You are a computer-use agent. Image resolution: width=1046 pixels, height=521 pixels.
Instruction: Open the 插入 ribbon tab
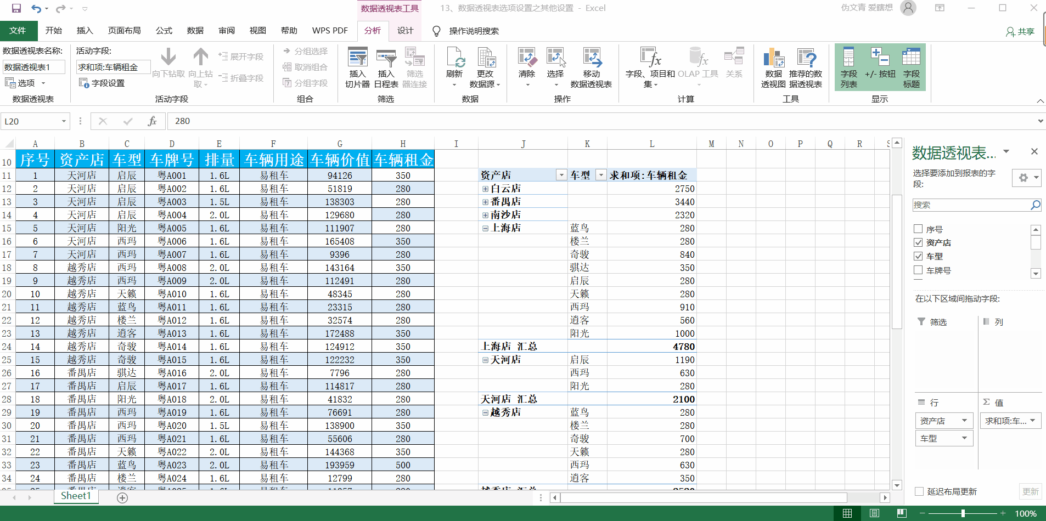(85, 31)
